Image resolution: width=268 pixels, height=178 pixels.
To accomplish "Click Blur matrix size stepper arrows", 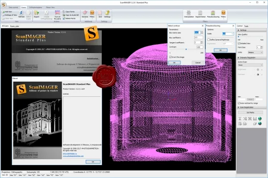I will tap(202, 33).
